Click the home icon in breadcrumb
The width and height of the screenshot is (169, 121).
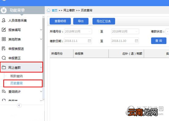[x=49, y=10]
